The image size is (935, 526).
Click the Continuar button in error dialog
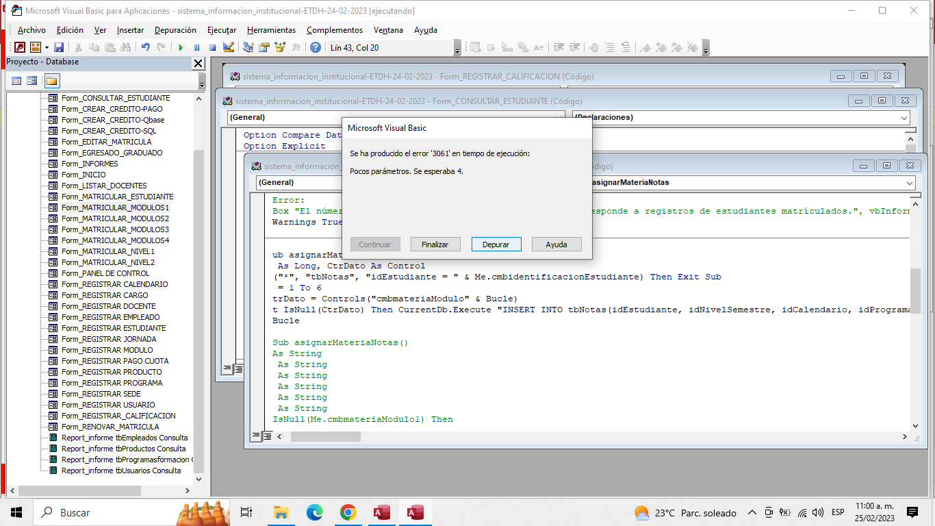374,245
